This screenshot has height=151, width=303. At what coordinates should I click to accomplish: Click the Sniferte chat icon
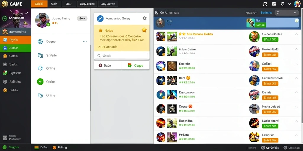tap(40, 55)
